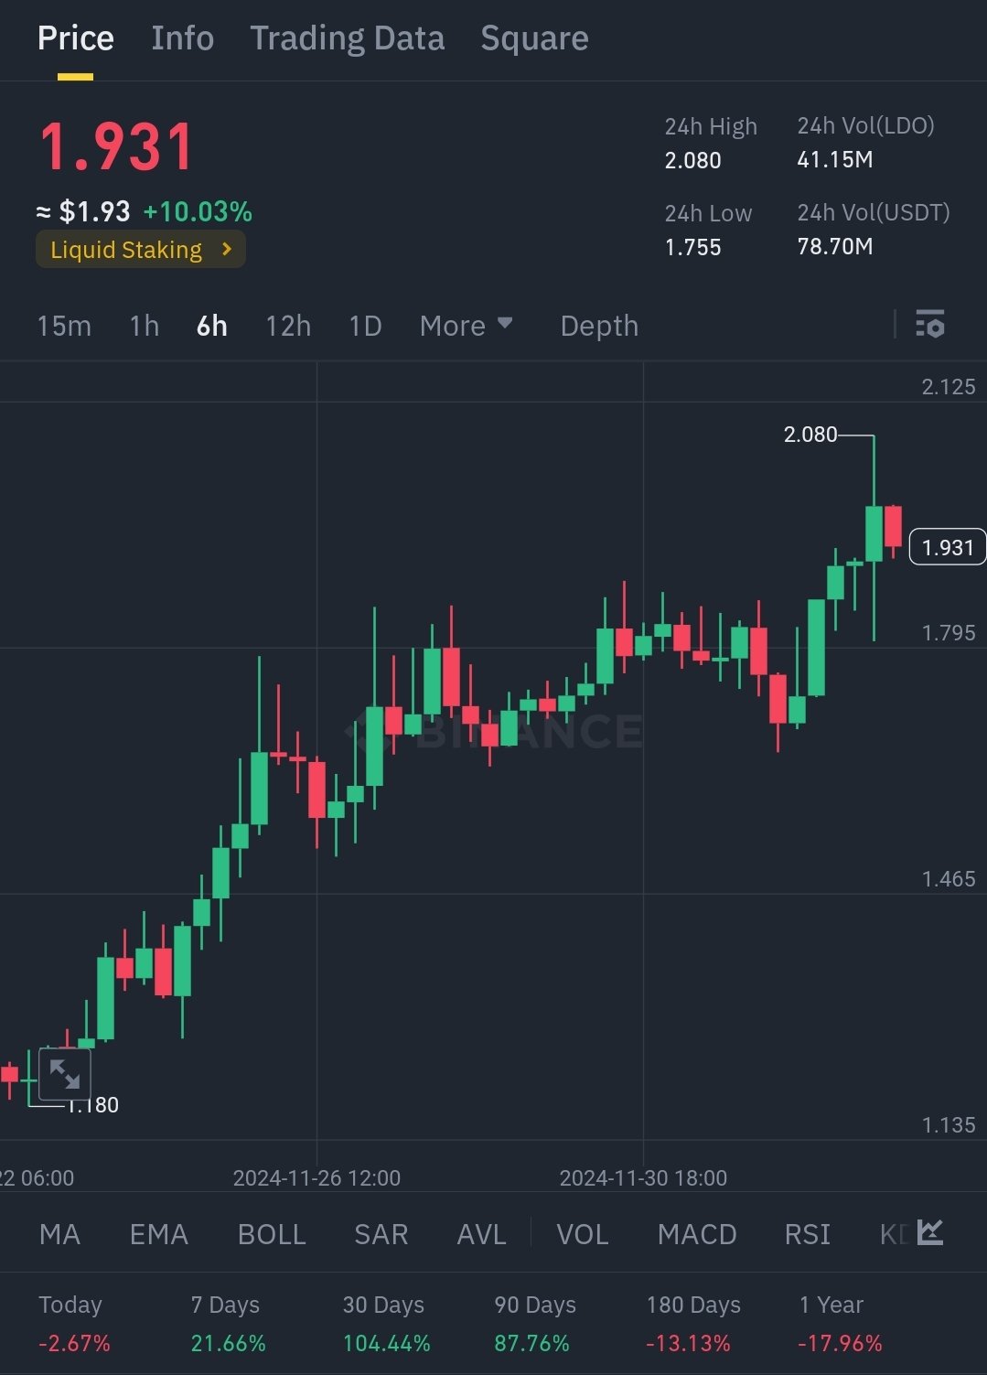Enable the SAR overlay indicator
This screenshot has height=1375, width=987.
point(381,1234)
